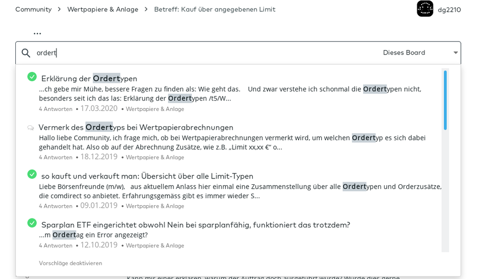Click speech bubble icon beside Vermerk des Ordertyps
Viewport: 495px width, 279px height.
31,128
